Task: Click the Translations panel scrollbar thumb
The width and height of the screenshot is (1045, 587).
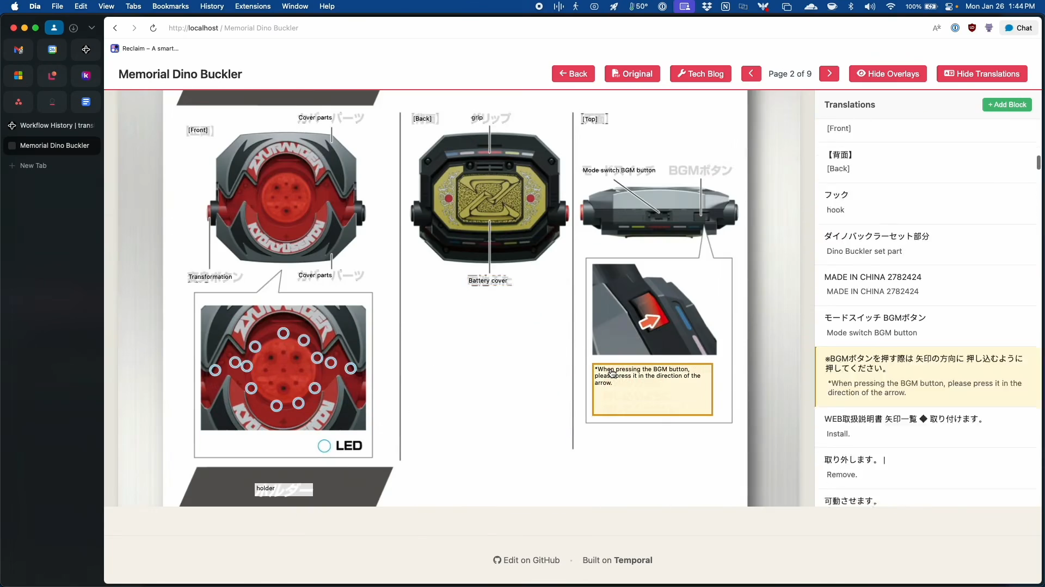Action: click(1038, 162)
